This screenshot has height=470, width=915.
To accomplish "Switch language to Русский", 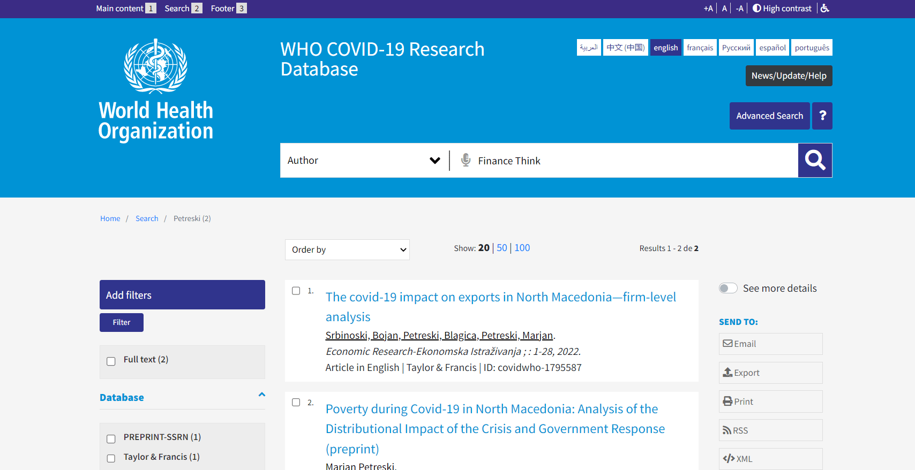I will coord(736,47).
